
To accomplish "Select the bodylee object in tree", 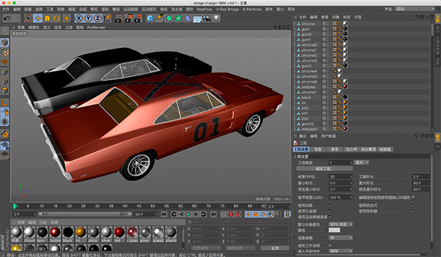I will pyautogui.click(x=308, y=87).
